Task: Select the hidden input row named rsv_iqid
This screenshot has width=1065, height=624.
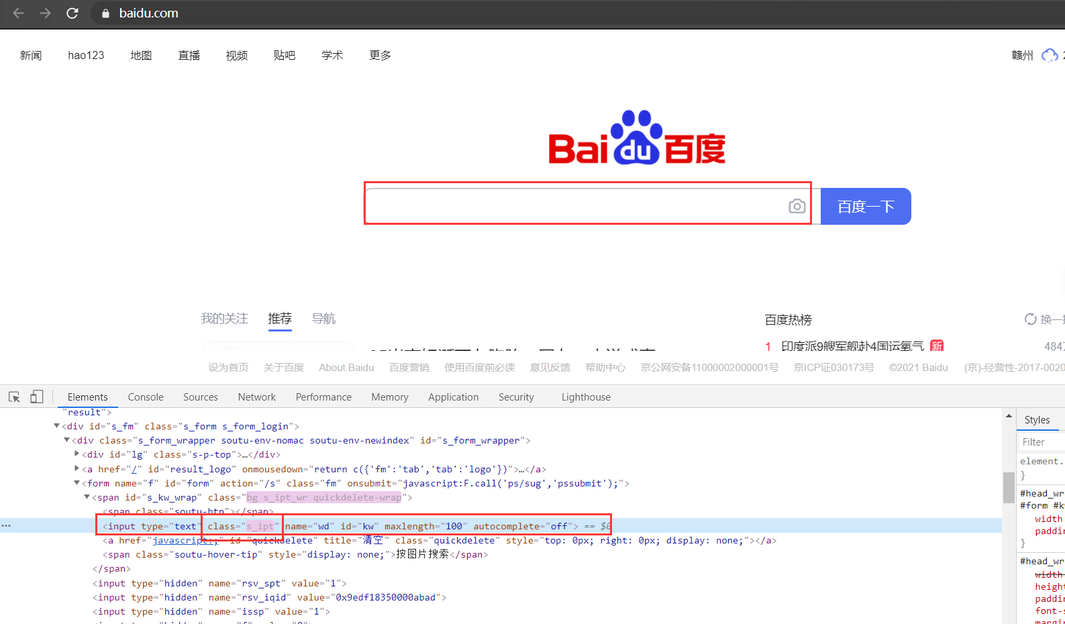Action: click(x=270, y=597)
